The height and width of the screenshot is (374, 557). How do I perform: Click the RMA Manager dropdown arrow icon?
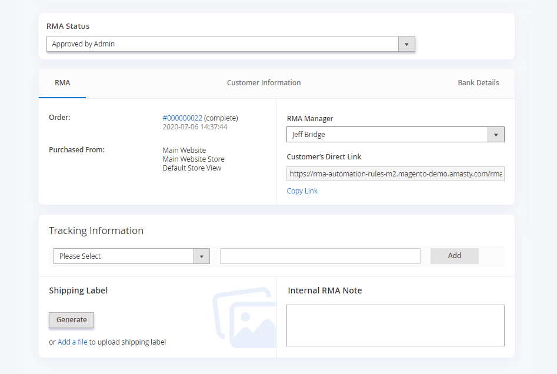pos(496,134)
